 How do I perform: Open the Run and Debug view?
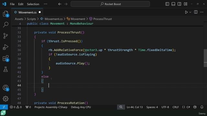click(x=5, y=47)
